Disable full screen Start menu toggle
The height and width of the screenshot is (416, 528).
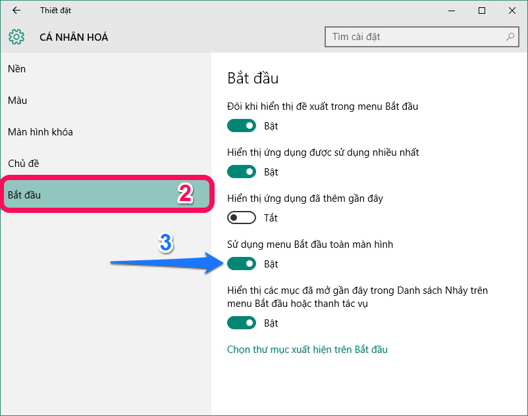pyautogui.click(x=242, y=264)
